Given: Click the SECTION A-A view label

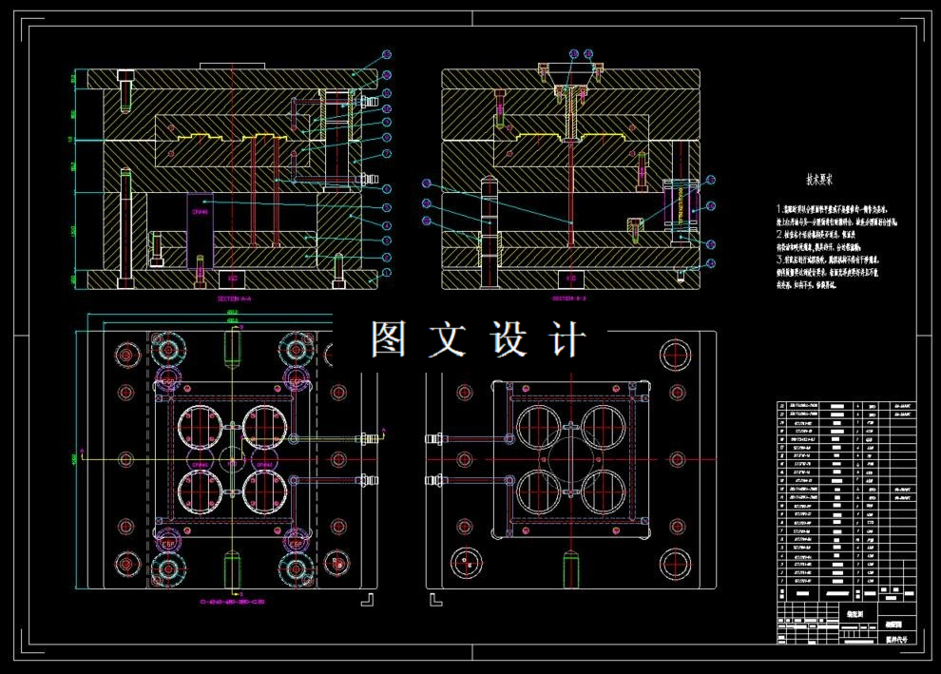Looking at the screenshot, I should [234, 298].
